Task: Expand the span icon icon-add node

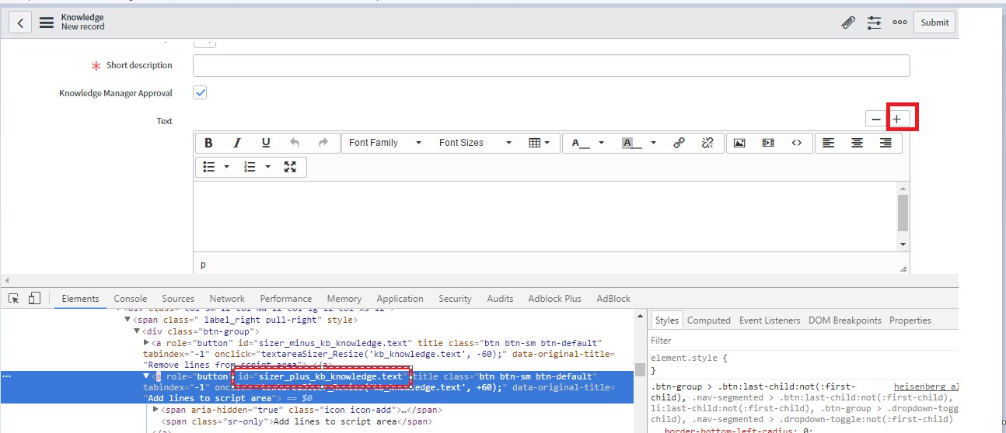Action: [156, 410]
